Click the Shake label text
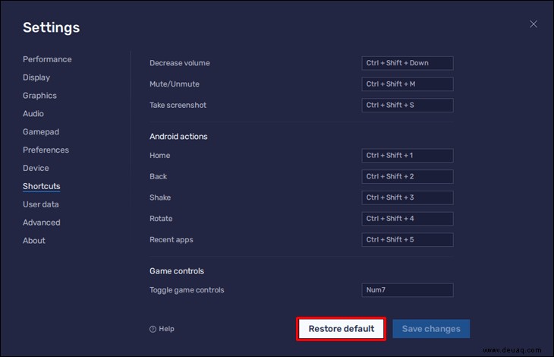Image resolution: width=554 pixels, height=357 pixels. 160,197
